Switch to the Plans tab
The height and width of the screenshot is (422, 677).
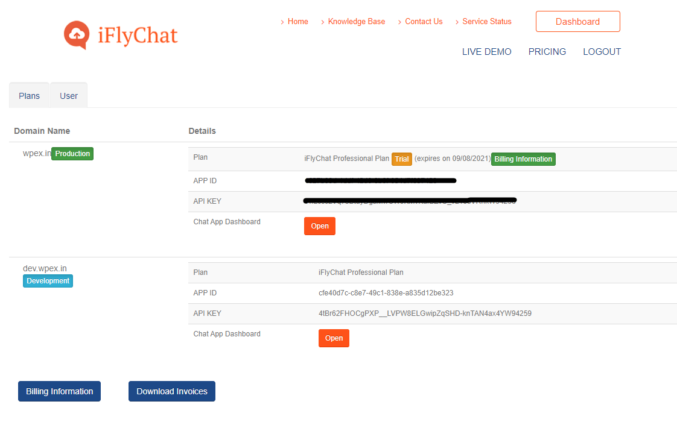point(29,96)
